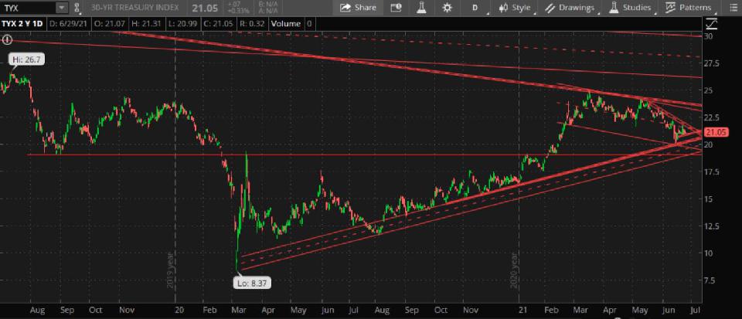This screenshot has height=319, width=742.
Task: Click the 12.5 price level on axis
Action: (711, 226)
